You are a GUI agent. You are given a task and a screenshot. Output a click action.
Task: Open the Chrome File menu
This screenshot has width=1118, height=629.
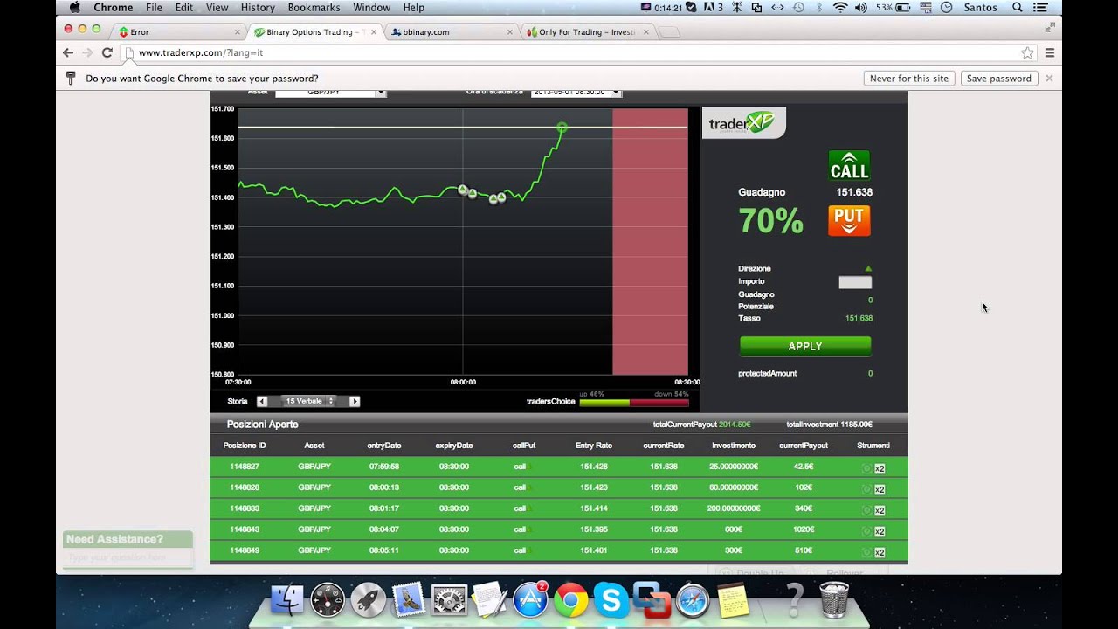point(154,7)
